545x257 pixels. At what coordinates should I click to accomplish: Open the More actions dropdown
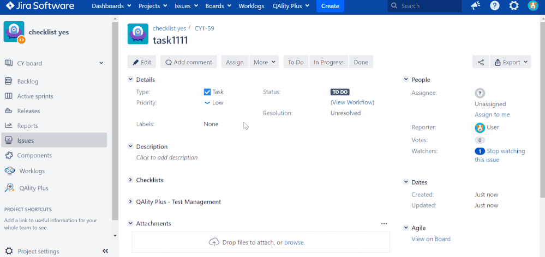click(x=264, y=62)
